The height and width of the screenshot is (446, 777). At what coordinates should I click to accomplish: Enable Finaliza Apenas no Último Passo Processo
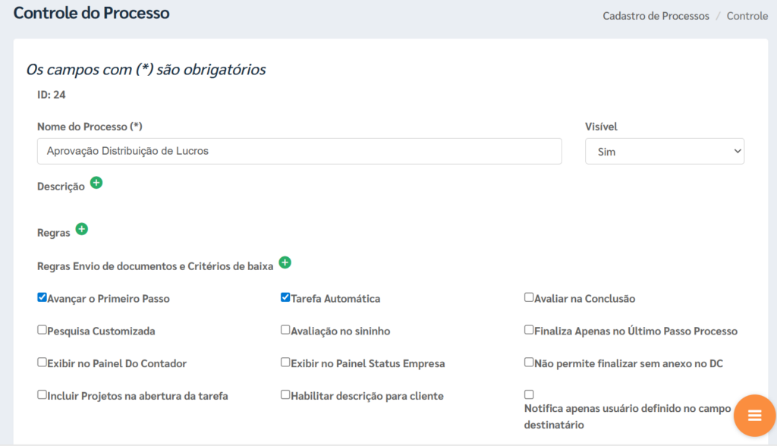529,331
